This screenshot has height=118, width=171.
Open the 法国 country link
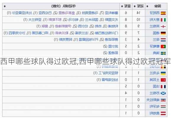(156, 86)
